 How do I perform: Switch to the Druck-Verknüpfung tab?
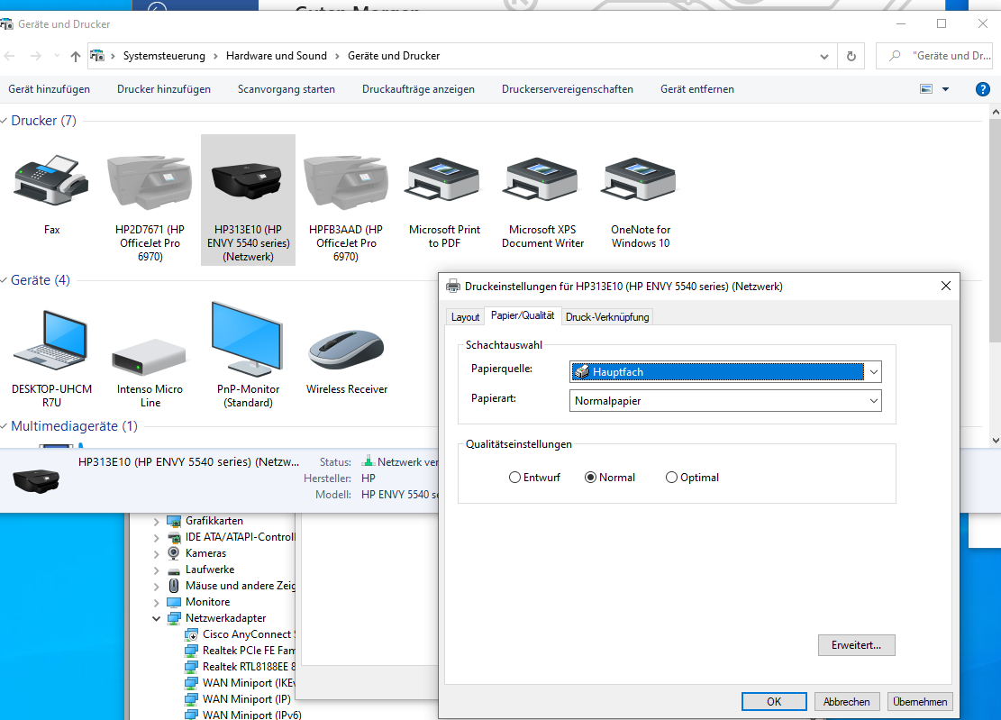(607, 316)
